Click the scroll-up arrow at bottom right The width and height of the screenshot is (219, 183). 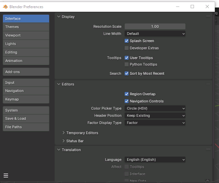(x=208, y=180)
